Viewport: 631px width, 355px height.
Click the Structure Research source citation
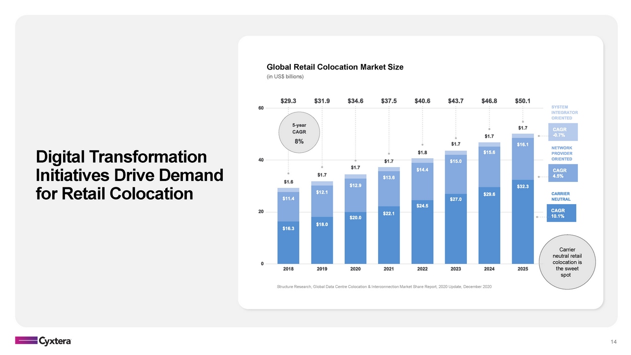coord(384,287)
